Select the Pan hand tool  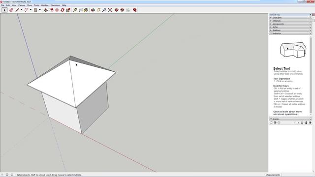(98, 10)
